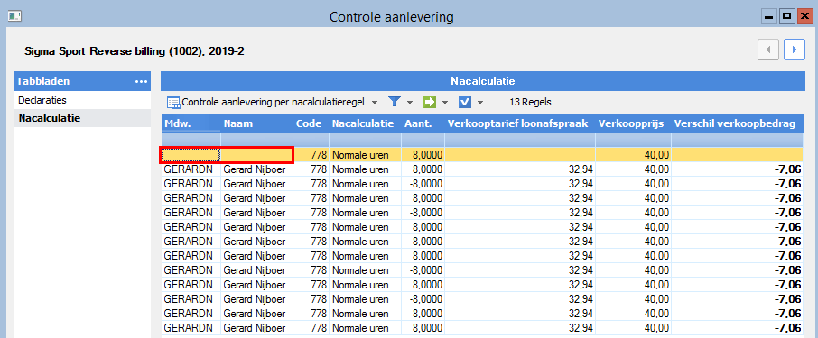The image size is (818, 338).
Task: Expand the dropdown arrow beside the filter funnel
Action: [x=410, y=103]
